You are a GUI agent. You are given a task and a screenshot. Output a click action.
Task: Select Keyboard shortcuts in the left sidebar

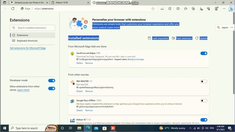[x=32, y=41]
